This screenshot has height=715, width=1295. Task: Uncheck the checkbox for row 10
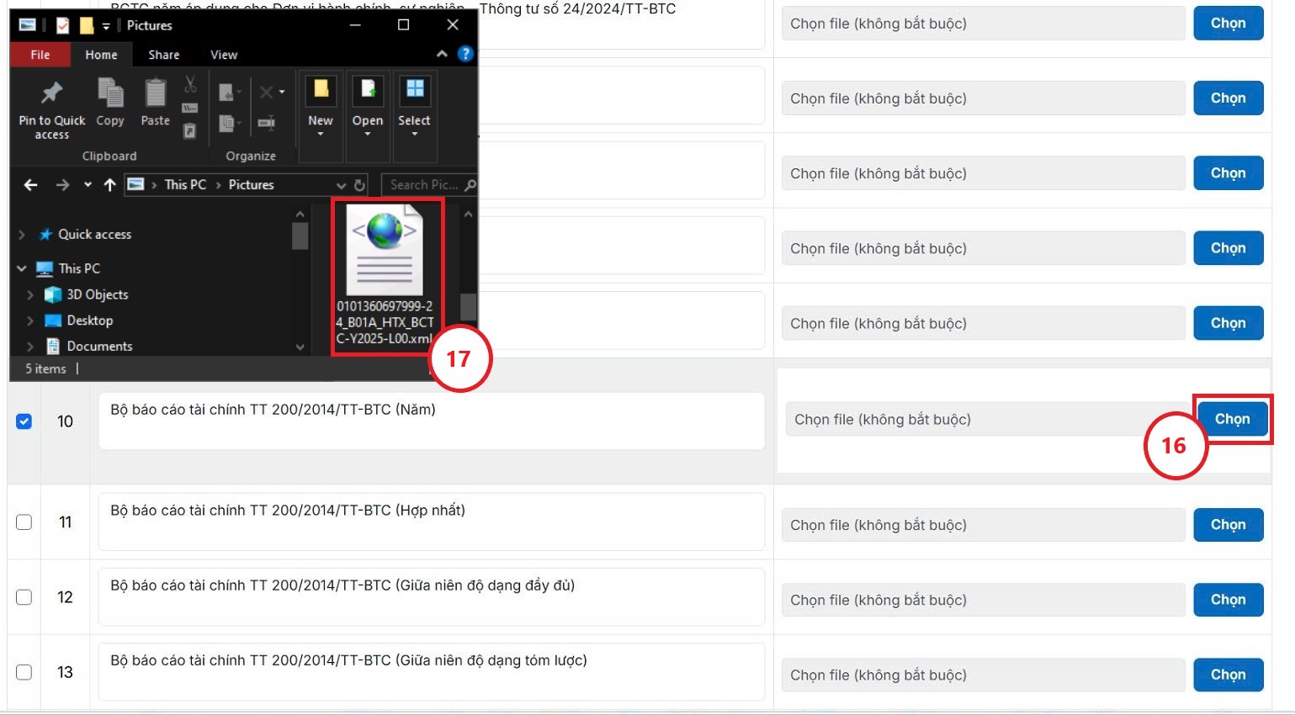pyautogui.click(x=24, y=421)
